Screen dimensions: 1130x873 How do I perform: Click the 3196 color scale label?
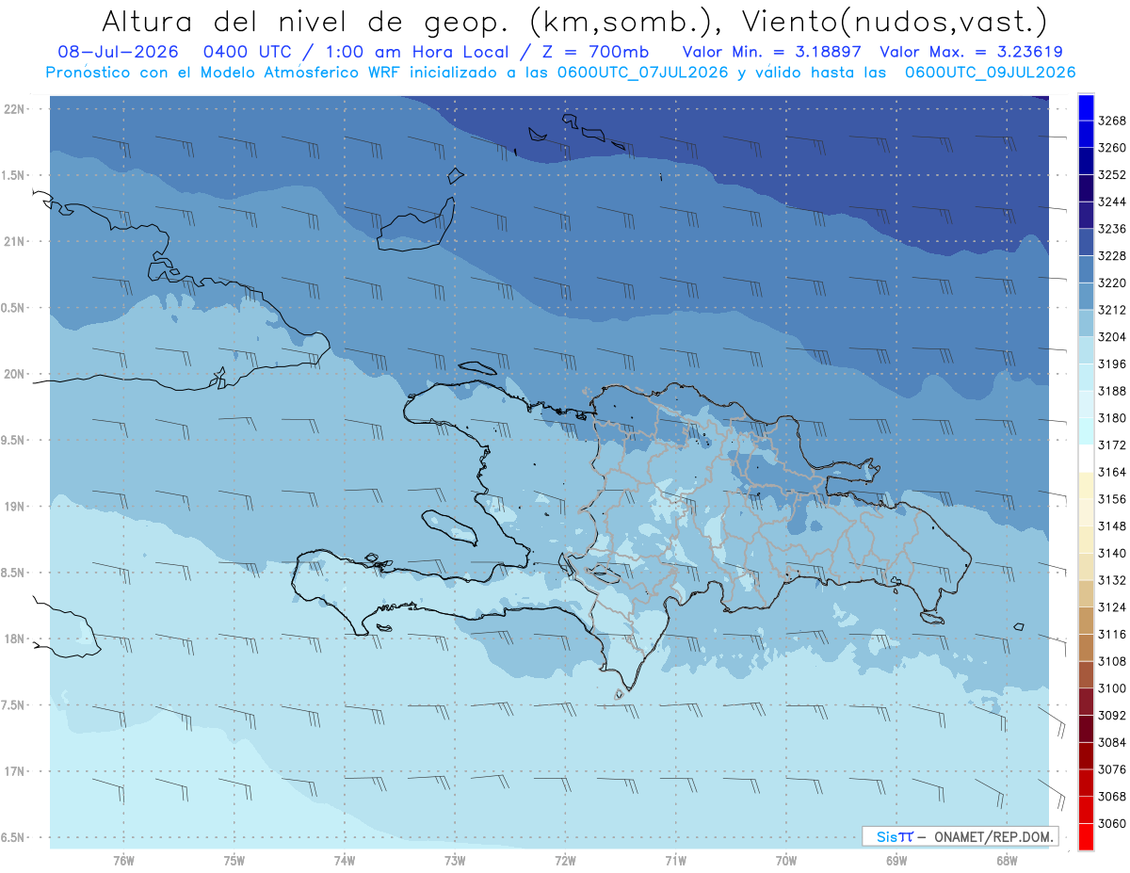point(1112,364)
